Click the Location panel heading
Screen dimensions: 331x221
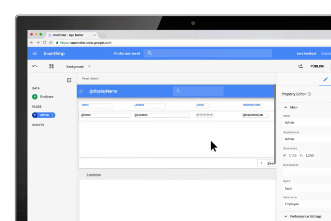pyautogui.click(x=94, y=175)
